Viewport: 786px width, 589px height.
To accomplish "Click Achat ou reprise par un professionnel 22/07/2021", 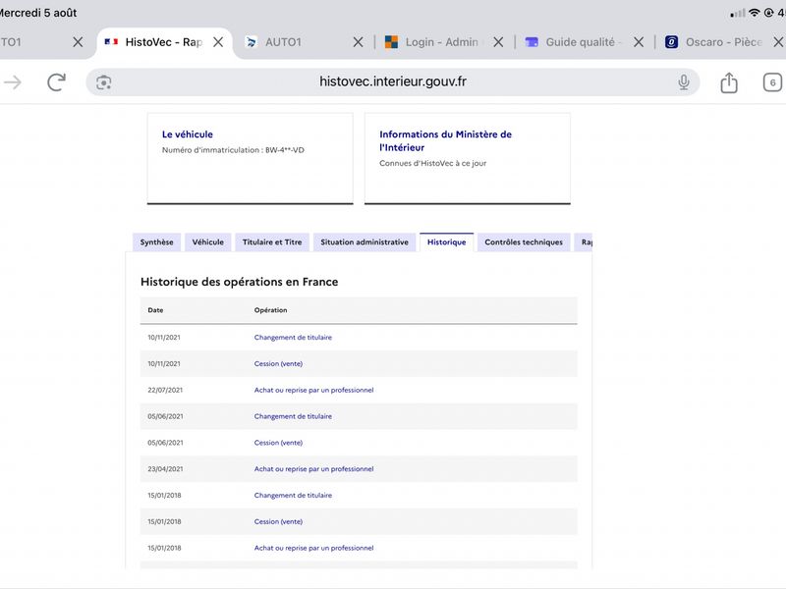I will pos(313,390).
